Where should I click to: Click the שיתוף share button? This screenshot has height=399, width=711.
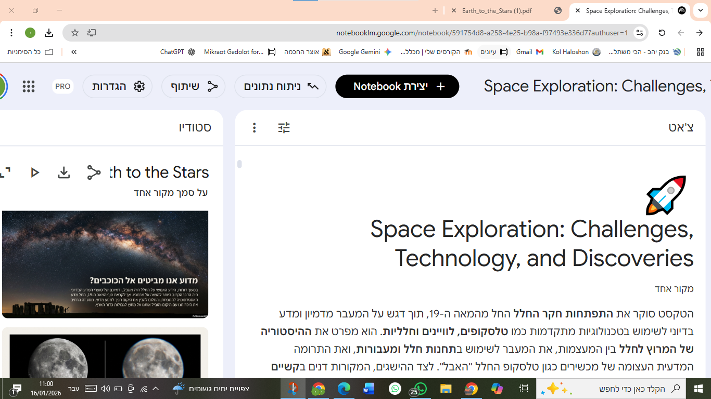(194, 86)
